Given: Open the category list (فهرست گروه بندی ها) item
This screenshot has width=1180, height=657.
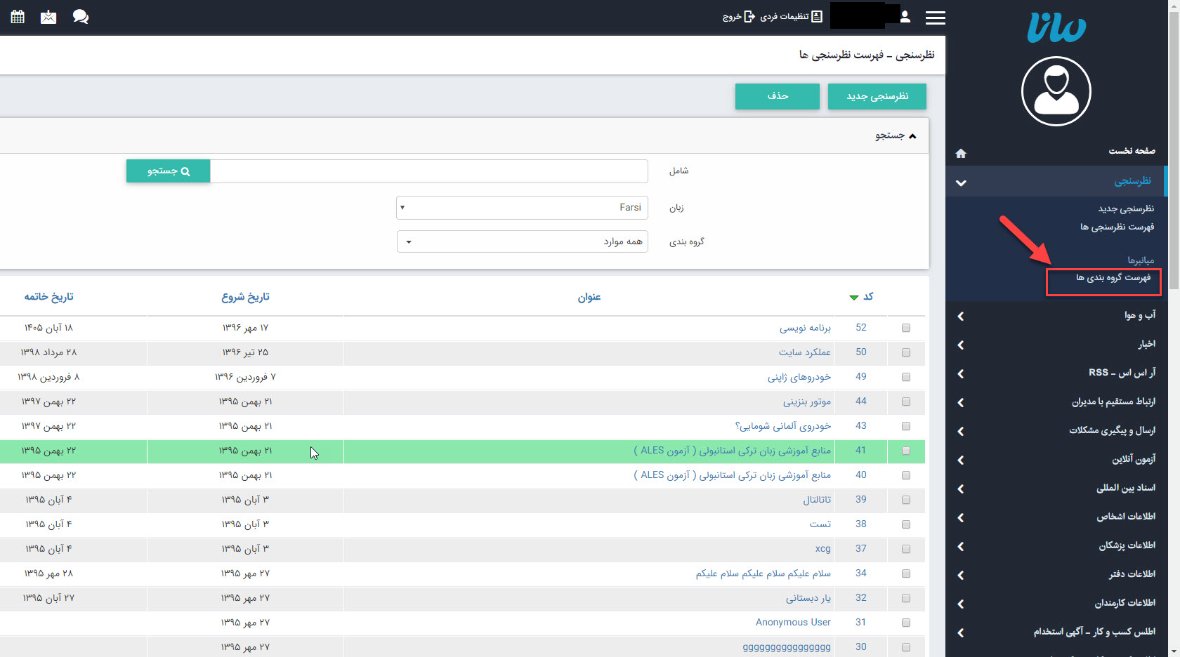Looking at the screenshot, I should [x=1113, y=278].
